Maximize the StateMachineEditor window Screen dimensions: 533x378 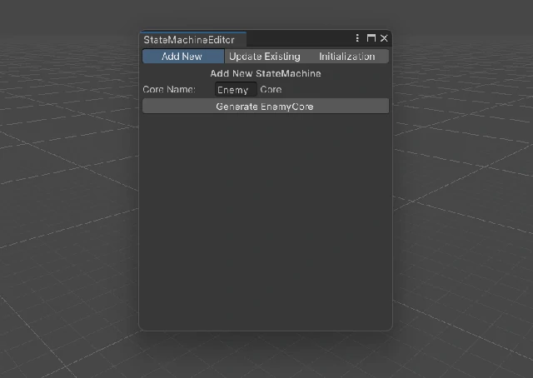point(371,38)
